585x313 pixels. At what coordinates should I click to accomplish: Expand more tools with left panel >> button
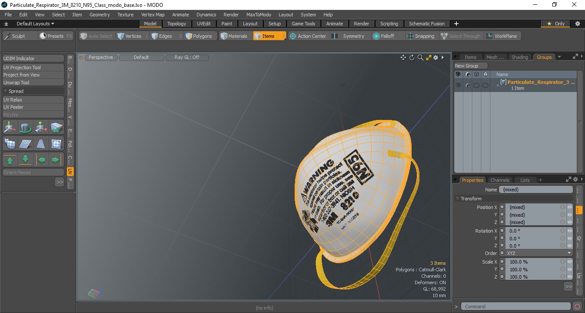(x=59, y=182)
